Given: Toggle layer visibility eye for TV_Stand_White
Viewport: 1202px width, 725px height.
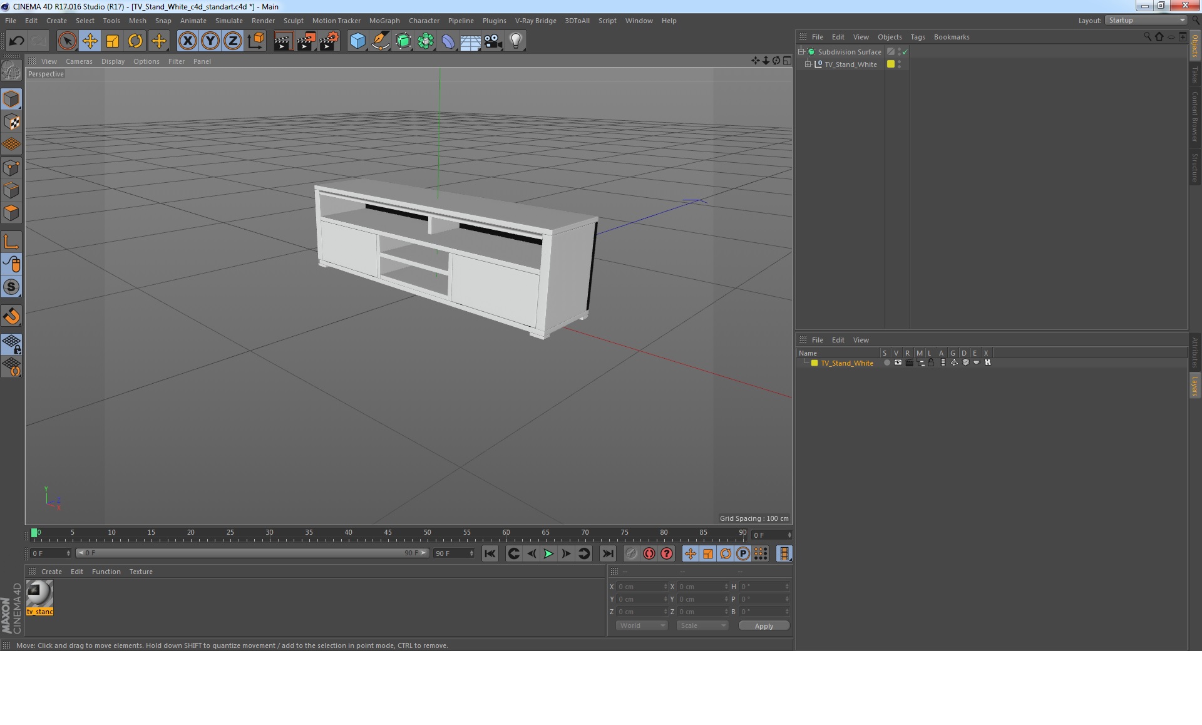Looking at the screenshot, I should tap(898, 362).
